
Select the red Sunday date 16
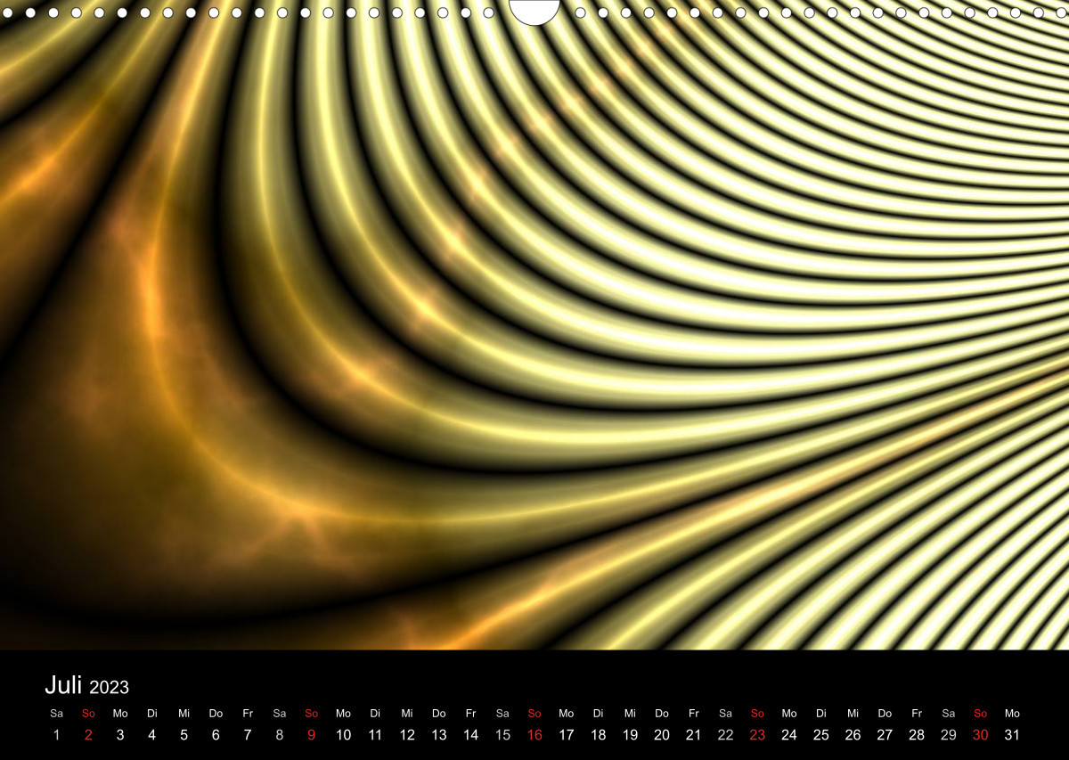coord(534,735)
